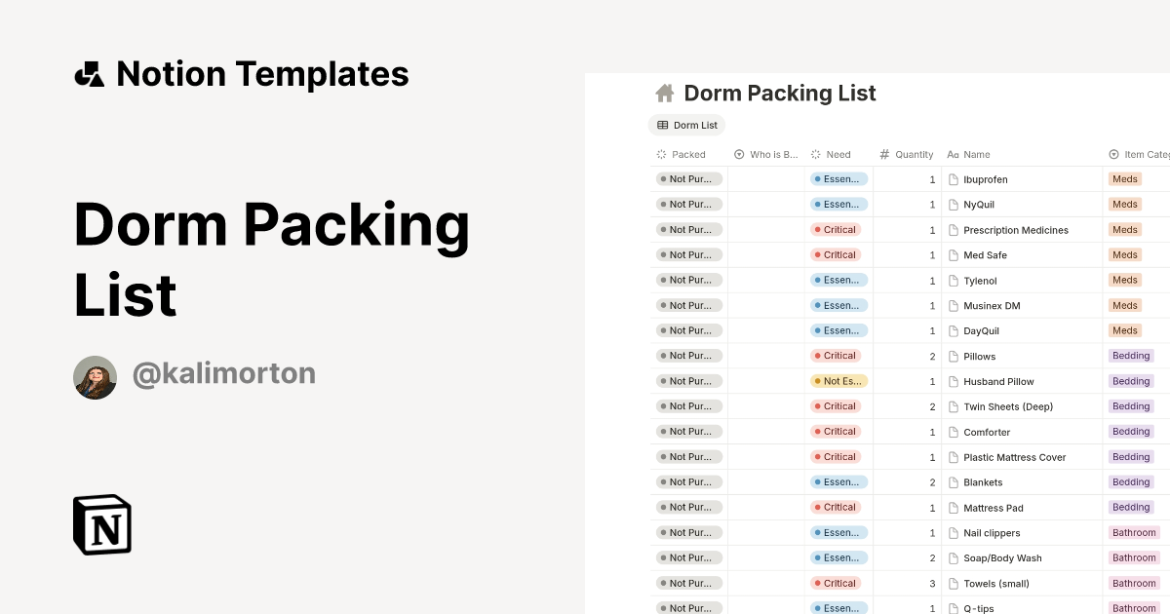Open the Dorm List view tab
The height and width of the screenshot is (614, 1170).
pos(686,125)
